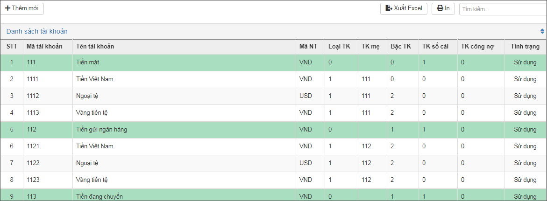Select the row for account 111 Tiền mặt
Viewport: 547px width, 201px height.
[x=274, y=62]
